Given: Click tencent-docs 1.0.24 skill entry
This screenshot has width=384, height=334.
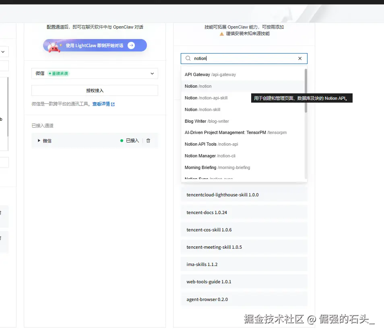Looking at the screenshot, I should click(244, 212).
